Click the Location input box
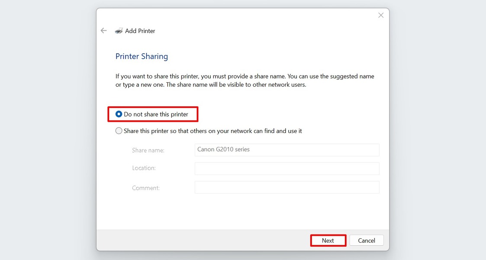The width and height of the screenshot is (486, 260). [286, 169]
